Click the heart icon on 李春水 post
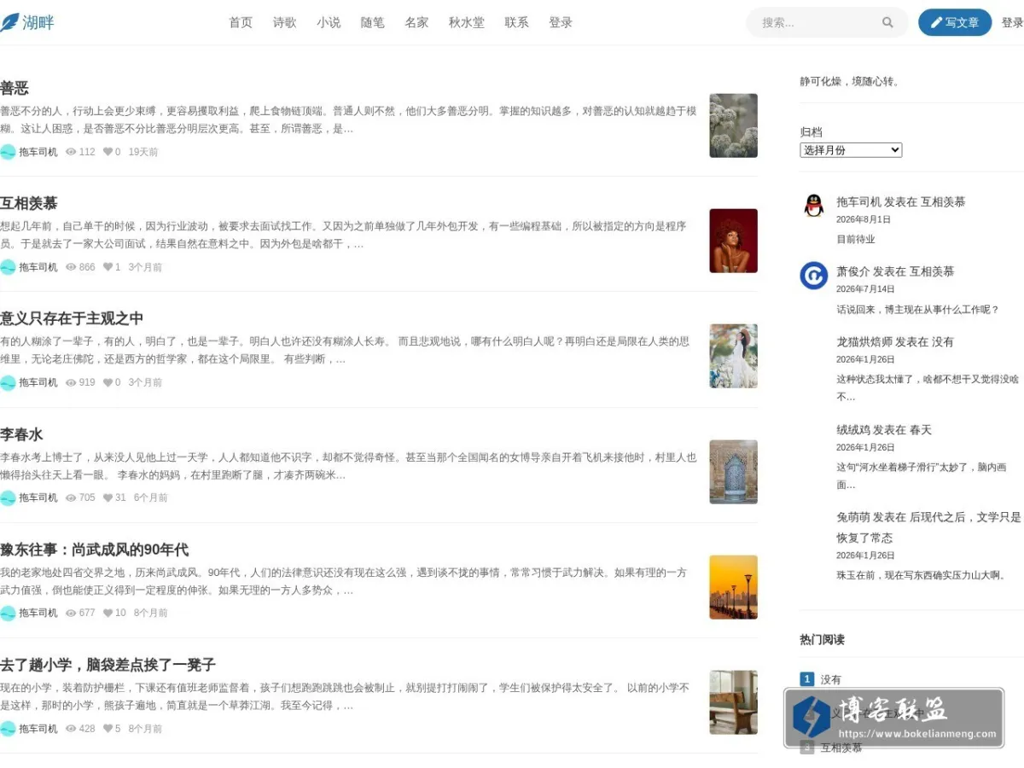Viewport: 1024px width, 768px height. pyautogui.click(x=108, y=497)
